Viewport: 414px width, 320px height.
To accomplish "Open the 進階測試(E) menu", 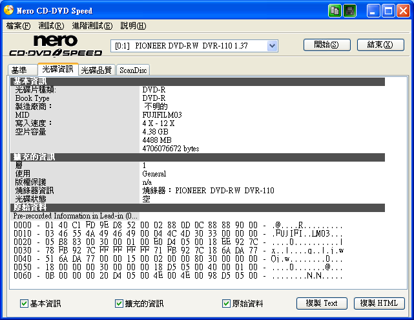I will 92,26.
